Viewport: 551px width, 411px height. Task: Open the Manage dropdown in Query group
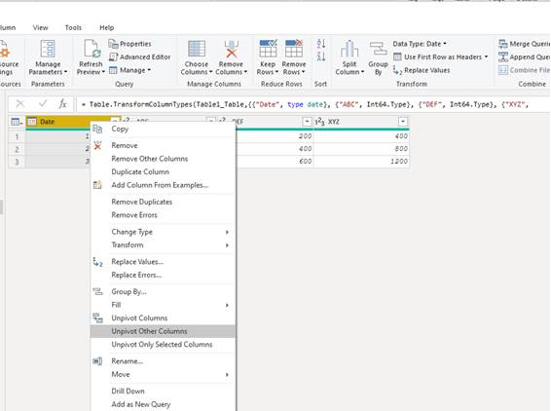click(130, 70)
